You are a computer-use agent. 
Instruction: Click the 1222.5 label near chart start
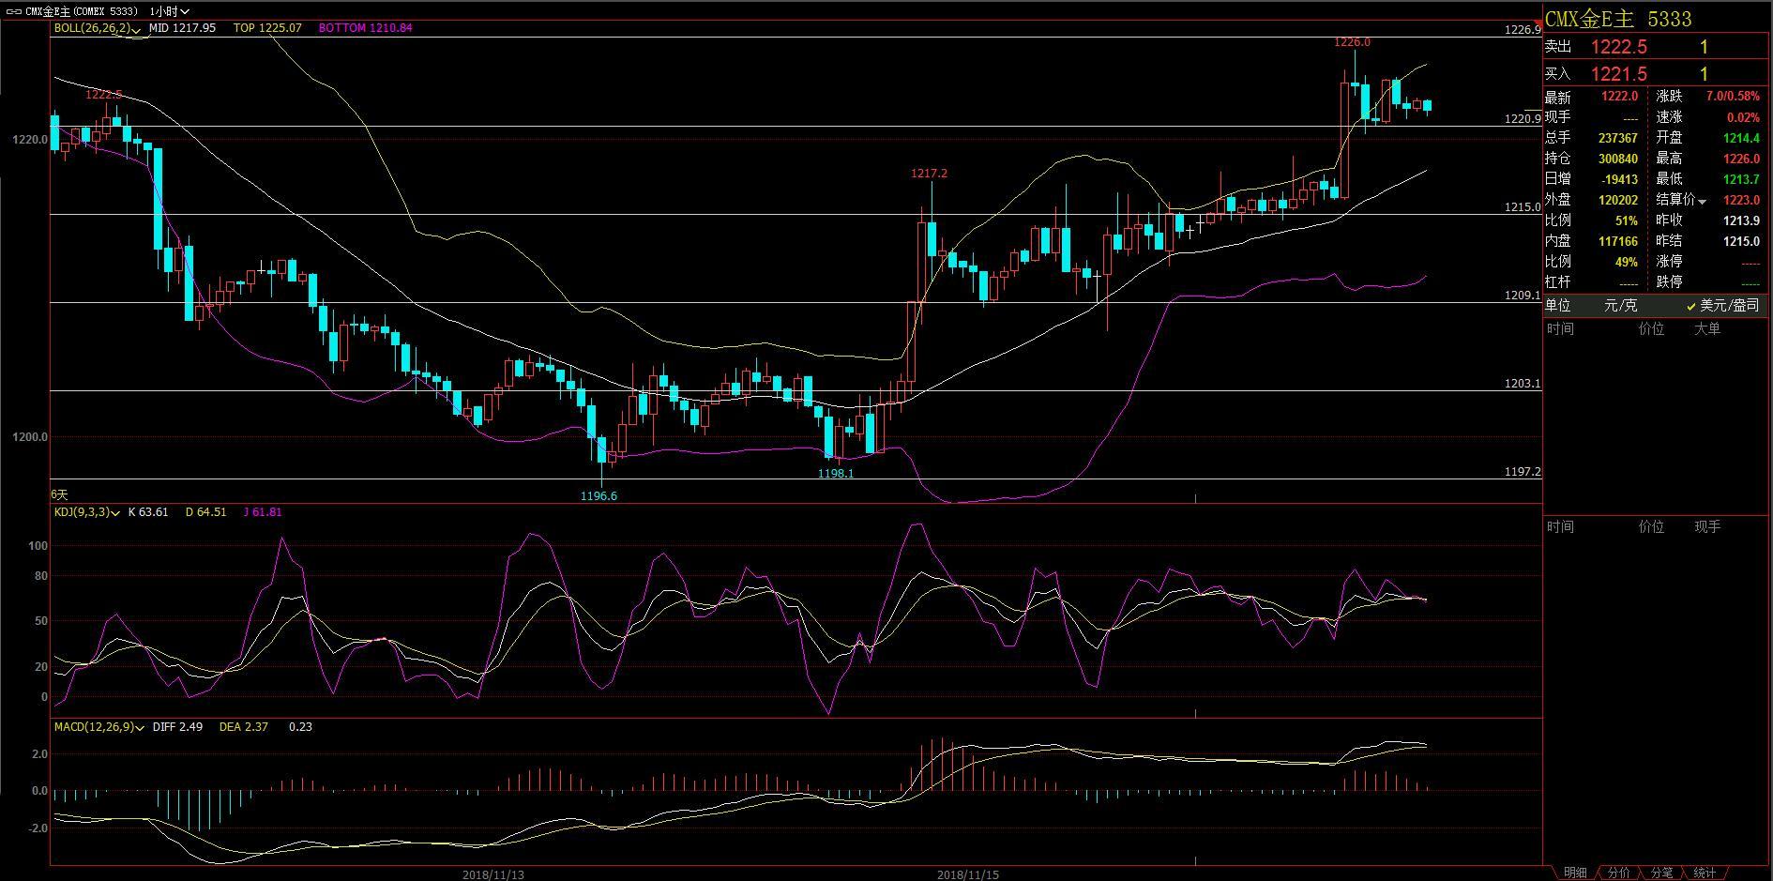103,95
